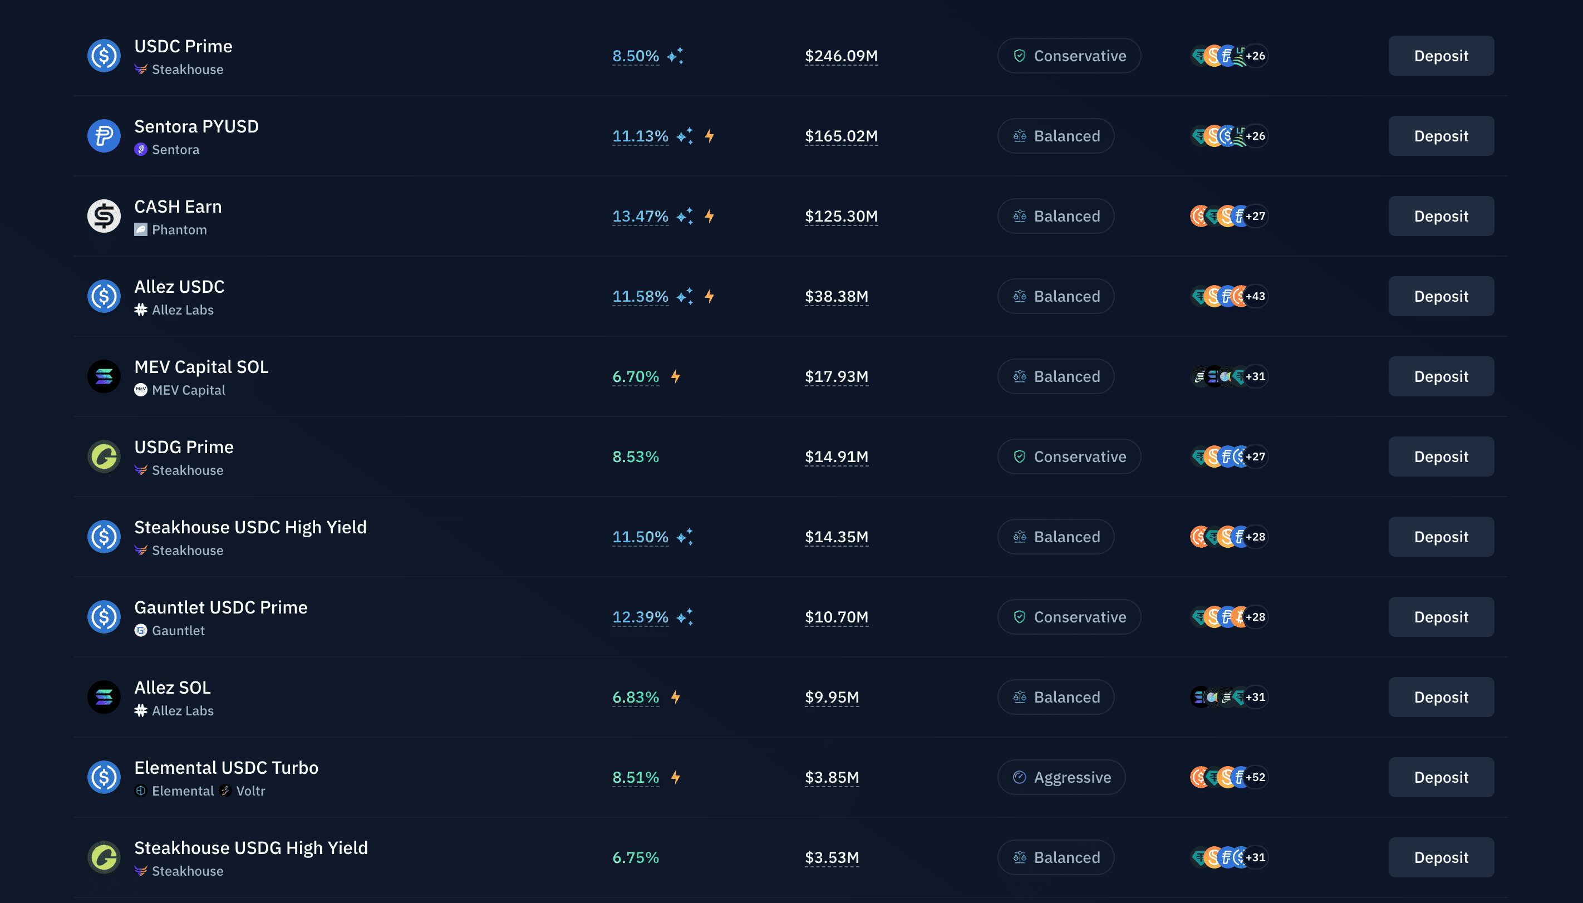Deposit into USDC Prime vault
Screen dimensions: 1583x903
click(1441, 56)
